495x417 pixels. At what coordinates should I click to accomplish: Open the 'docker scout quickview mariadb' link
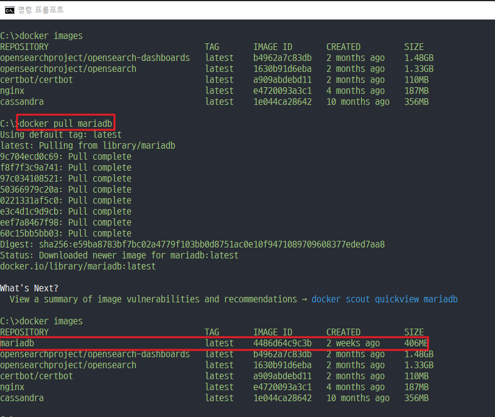click(x=385, y=299)
